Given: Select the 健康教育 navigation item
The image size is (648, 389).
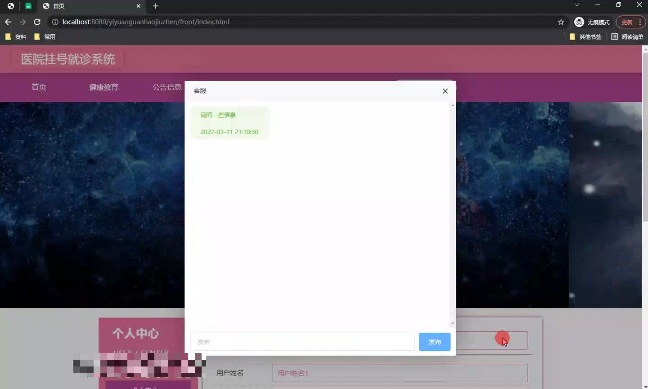Looking at the screenshot, I should pos(104,87).
